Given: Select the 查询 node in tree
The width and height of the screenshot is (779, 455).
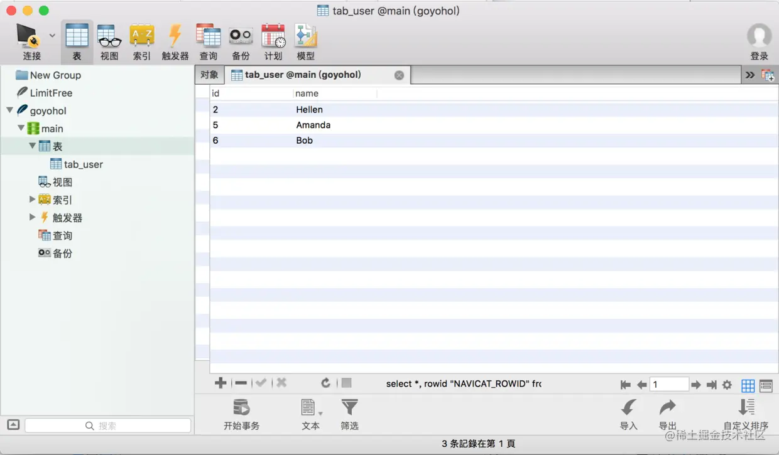Looking at the screenshot, I should [62, 235].
